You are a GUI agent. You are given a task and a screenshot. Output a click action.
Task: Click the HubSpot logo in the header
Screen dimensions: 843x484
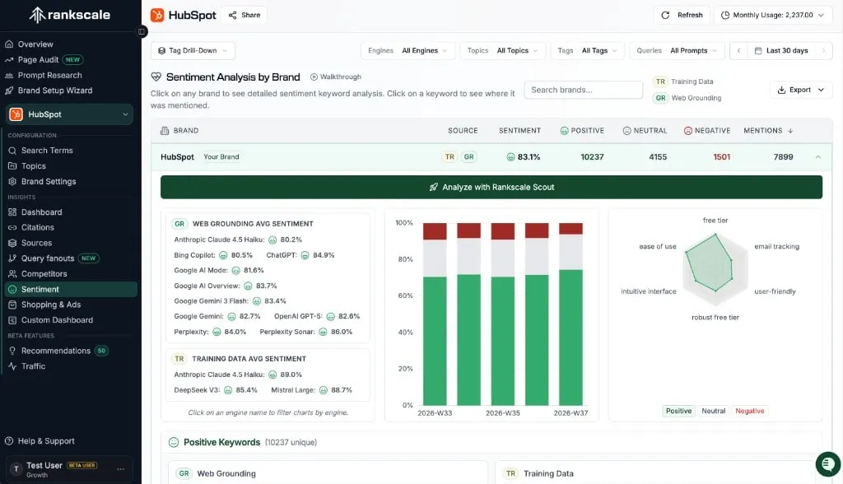coord(157,15)
